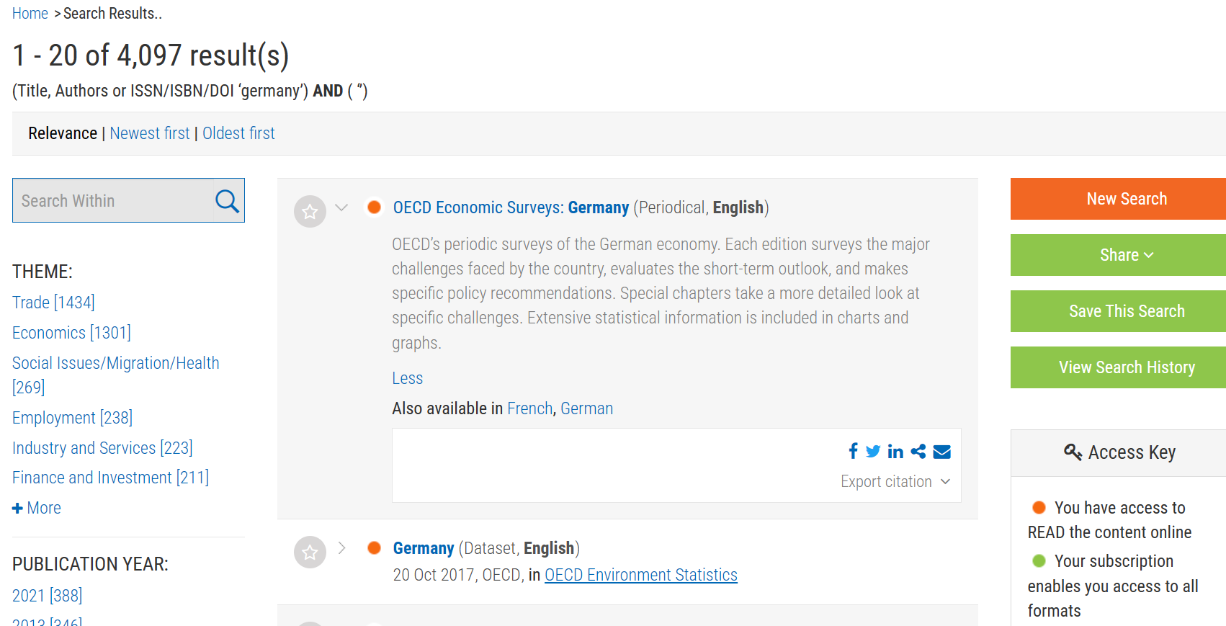View French version of the survey

coord(529,408)
